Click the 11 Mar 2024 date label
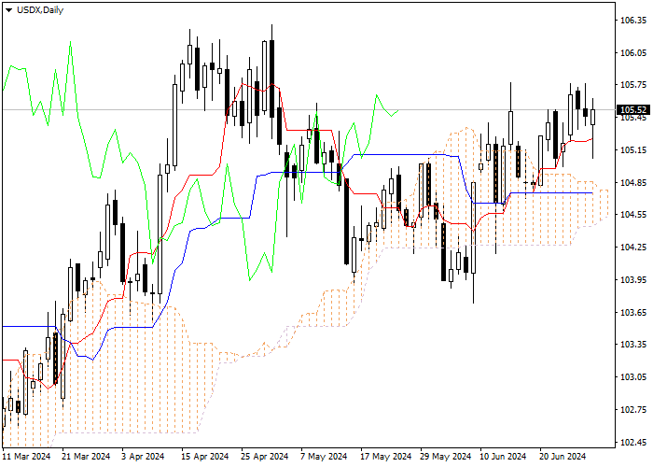The image size is (653, 467). point(27,457)
